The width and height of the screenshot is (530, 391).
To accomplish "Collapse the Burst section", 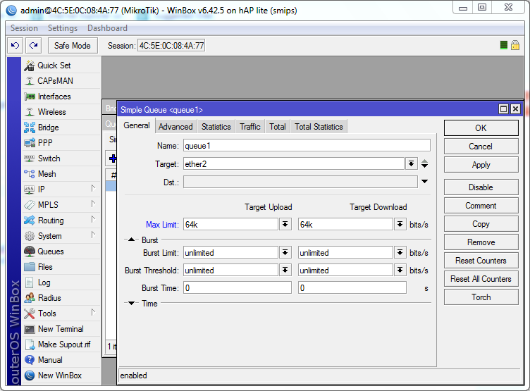I will [x=132, y=240].
